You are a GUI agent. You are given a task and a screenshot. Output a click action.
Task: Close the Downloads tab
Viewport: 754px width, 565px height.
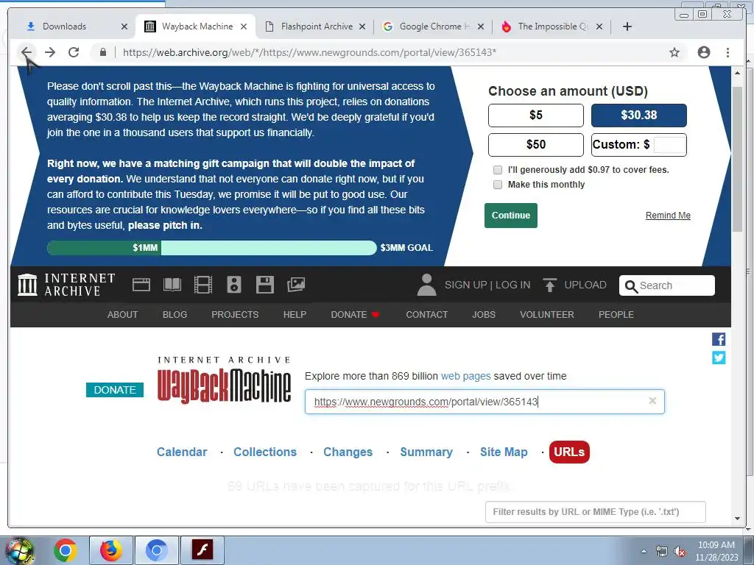124,27
